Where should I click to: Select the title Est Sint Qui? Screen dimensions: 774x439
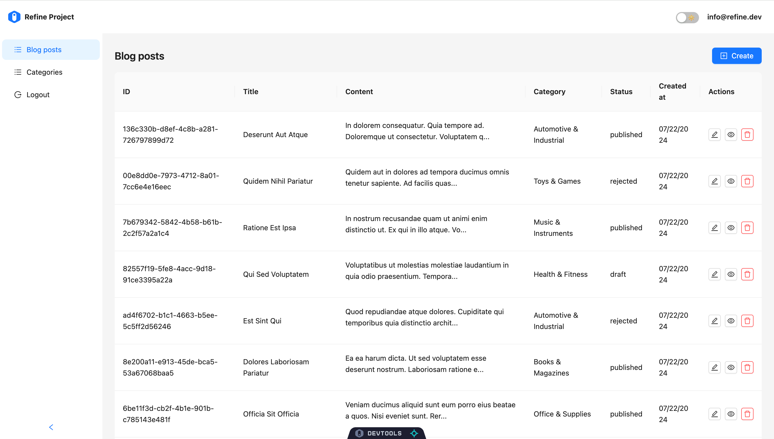click(x=262, y=321)
